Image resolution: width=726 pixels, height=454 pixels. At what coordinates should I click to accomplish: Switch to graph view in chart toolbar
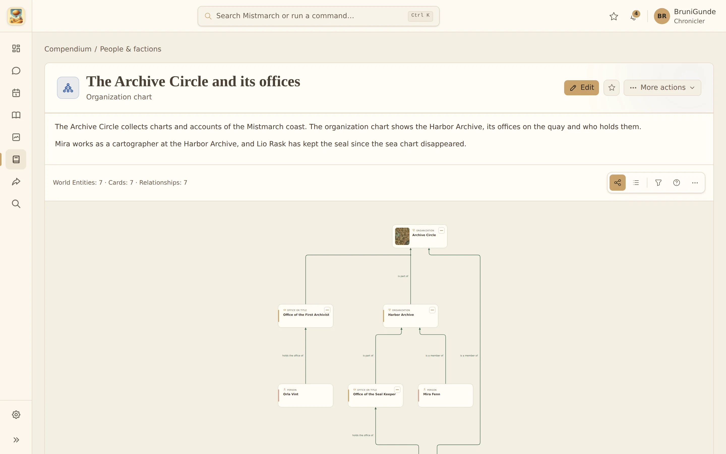pos(617,183)
